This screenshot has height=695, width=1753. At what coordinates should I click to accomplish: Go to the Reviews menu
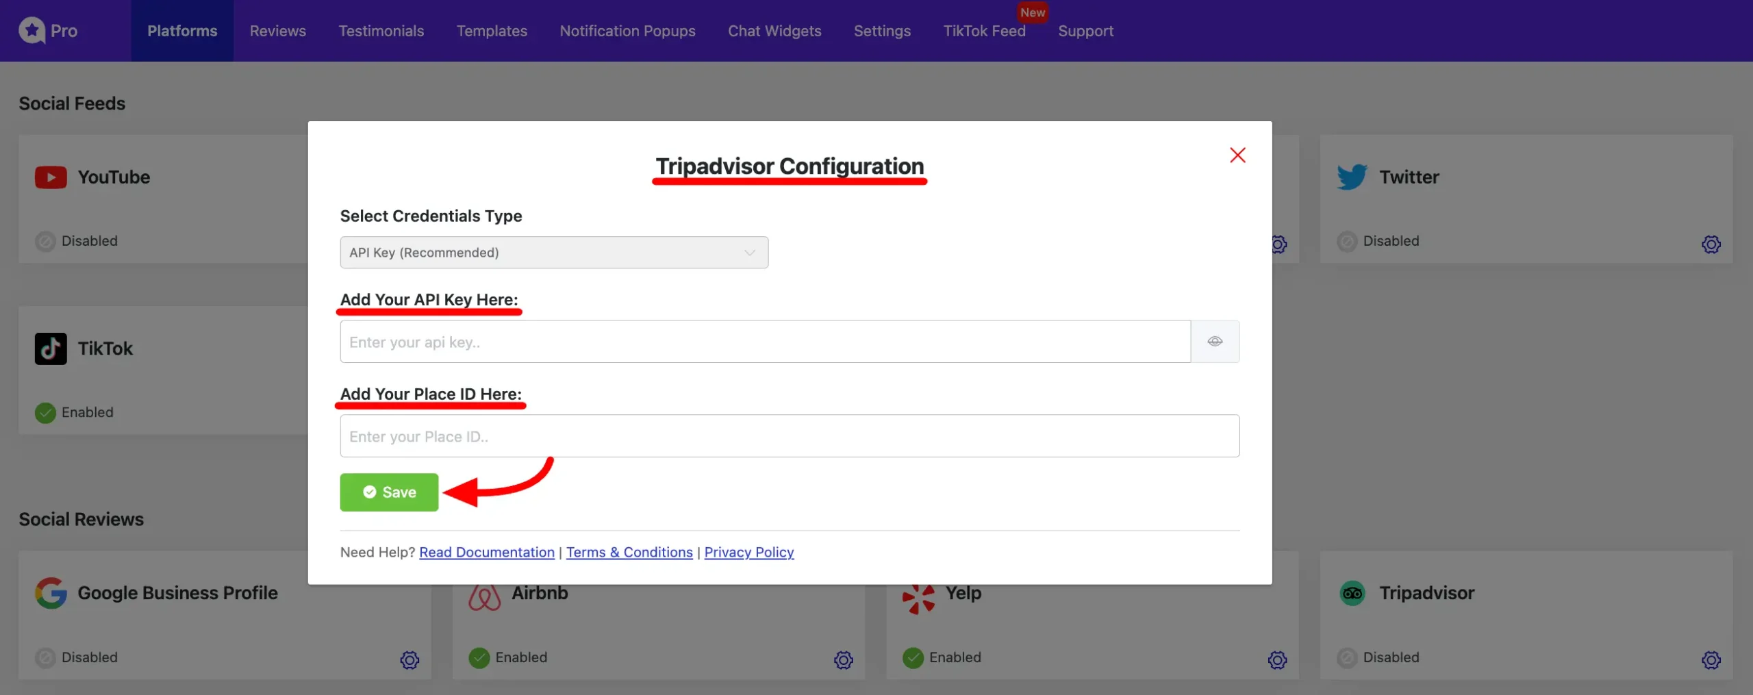coord(277,31)
